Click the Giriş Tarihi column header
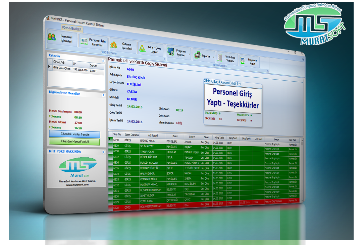Screen dimensions: 361x245 219,138
